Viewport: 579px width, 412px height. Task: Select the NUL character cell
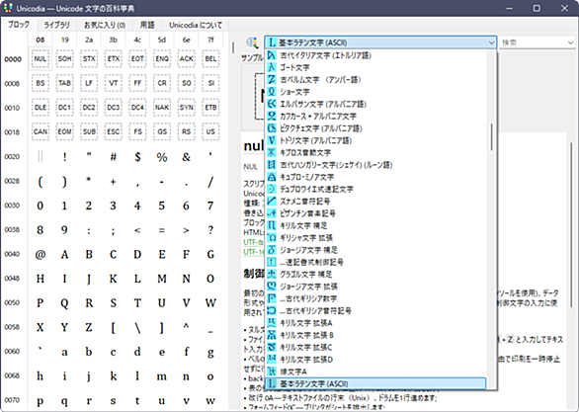[x=41, y=58]
